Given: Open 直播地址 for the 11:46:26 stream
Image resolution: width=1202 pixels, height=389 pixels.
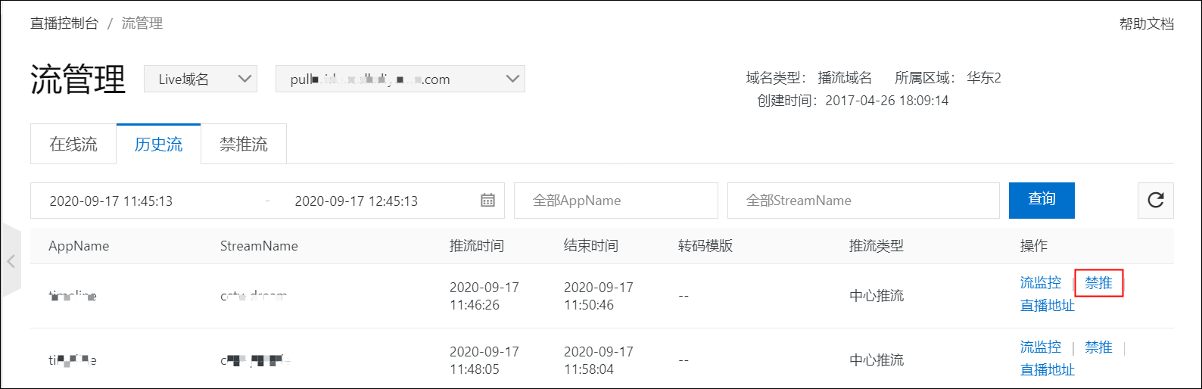Looking at the screenshot, I should [1048, 306].
